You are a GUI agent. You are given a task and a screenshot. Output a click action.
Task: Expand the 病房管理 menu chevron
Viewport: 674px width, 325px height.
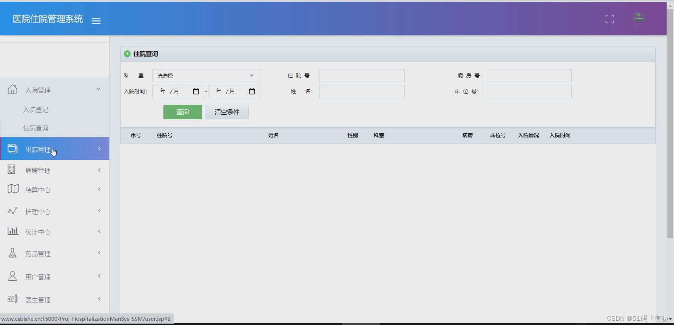tap(99, 170)
